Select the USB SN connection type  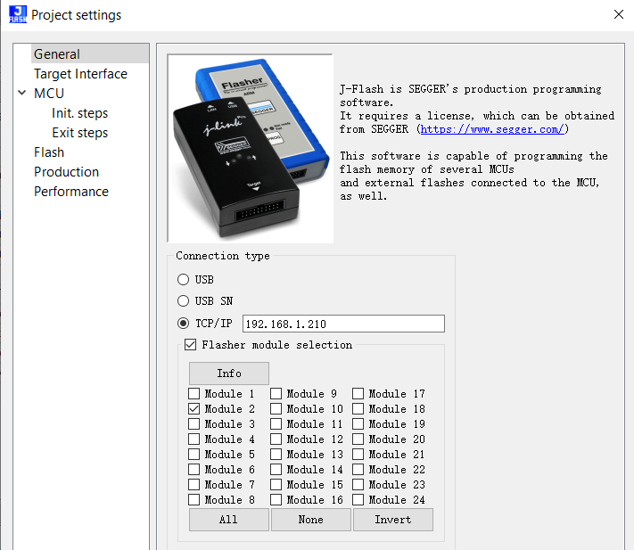pos(183,300)
